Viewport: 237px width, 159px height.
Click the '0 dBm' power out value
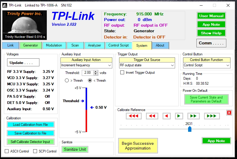pos(145,20)
